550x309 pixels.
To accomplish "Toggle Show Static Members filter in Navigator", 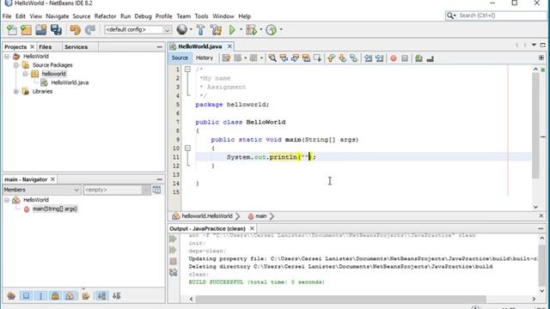I will pyautogui.click(x=40, y=296).
